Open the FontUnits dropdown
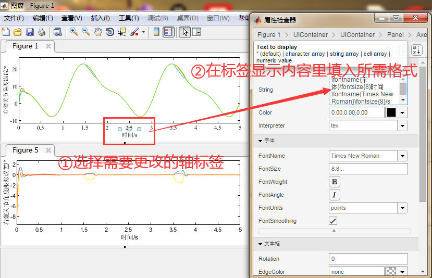 (402, 208)
